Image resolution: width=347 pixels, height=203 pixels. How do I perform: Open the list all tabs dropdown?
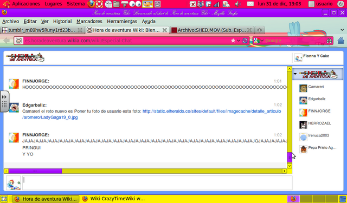tap(342, 30)
